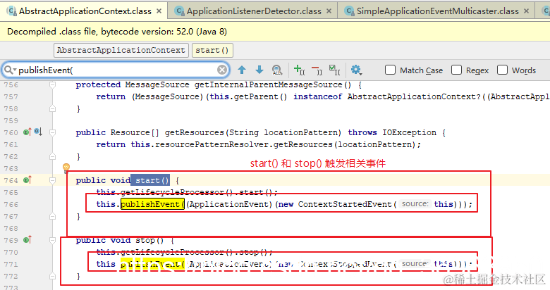
Task: Click class icon on ApplicationListenerDetector tab
Action: point(180,11)
